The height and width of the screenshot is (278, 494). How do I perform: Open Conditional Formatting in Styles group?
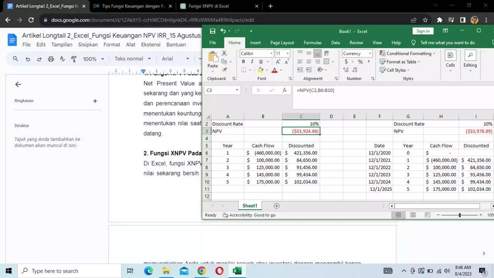408,54
